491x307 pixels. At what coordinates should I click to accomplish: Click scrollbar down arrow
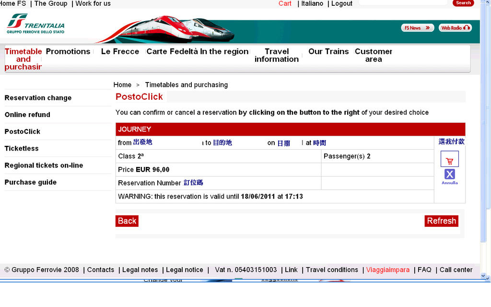pyautogui.click(x=483, y=276)
